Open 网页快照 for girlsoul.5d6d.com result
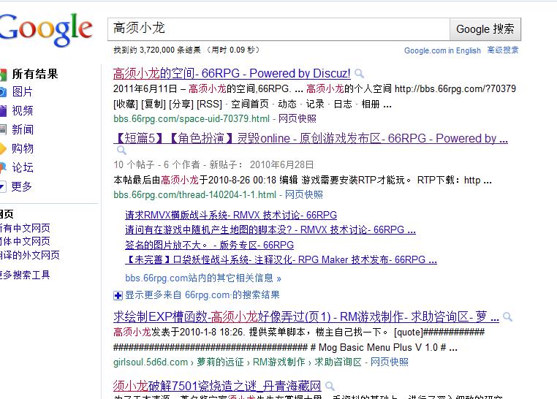This screenshot has height=399, width=557. [x=390, y=362]
